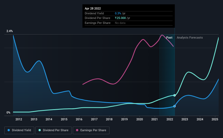The height and width of the screenshot is (138, 223).
Task: Click the Apr 28 2022 tooltip date
Action: tap(93, 8)
